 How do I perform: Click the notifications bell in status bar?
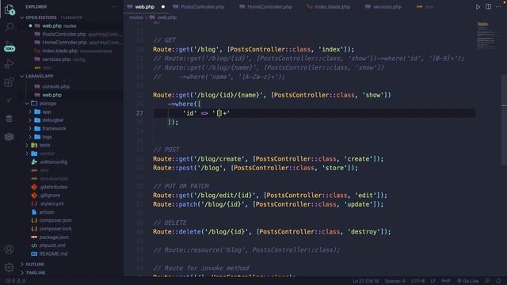[x=498, y=281]
